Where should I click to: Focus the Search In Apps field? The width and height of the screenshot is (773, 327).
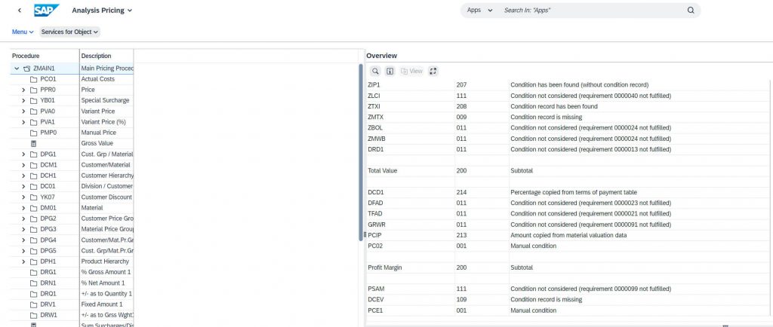click(592, 11)
